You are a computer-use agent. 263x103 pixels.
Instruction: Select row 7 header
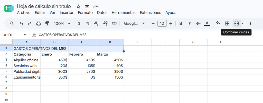[x=6, y=83]
